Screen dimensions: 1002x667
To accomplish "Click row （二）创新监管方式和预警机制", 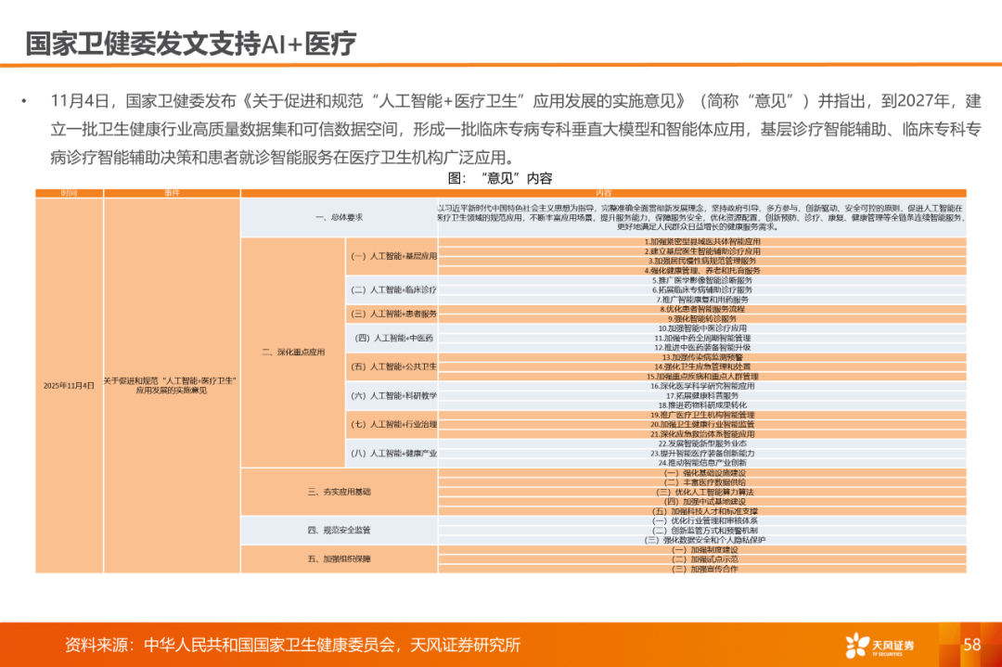I will (x=702, y=531).
